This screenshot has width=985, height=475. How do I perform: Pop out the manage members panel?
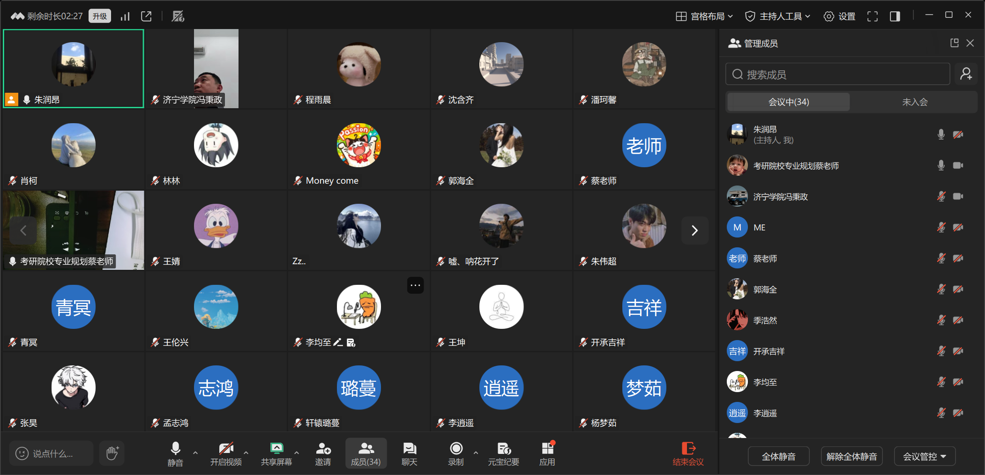954,43
